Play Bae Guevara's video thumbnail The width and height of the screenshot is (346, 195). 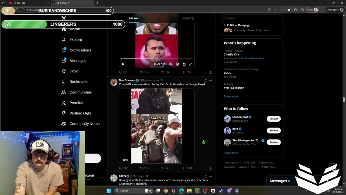pyautogui.click(x=157, y=126)
